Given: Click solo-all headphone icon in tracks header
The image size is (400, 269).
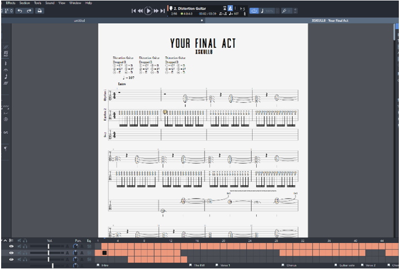Looking at the screenshot, I should 25,240.
